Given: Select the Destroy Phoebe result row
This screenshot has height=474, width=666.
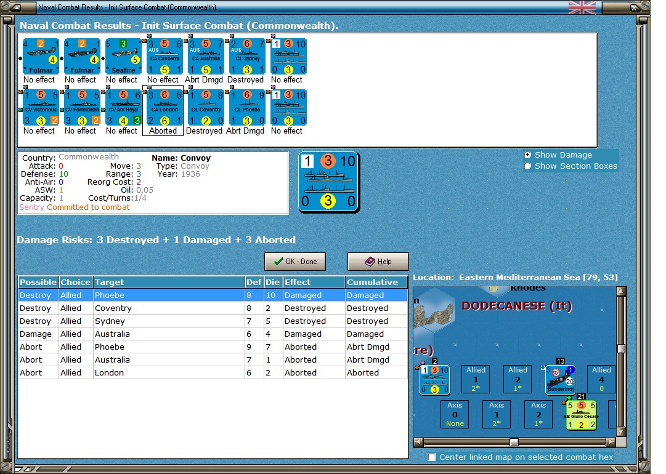Looking at the screenshot, I should [213, 295].
